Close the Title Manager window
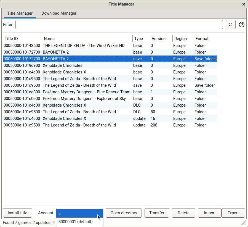This screenshot has width=248, height=227. pyautogui.click(x=244, y=4)
